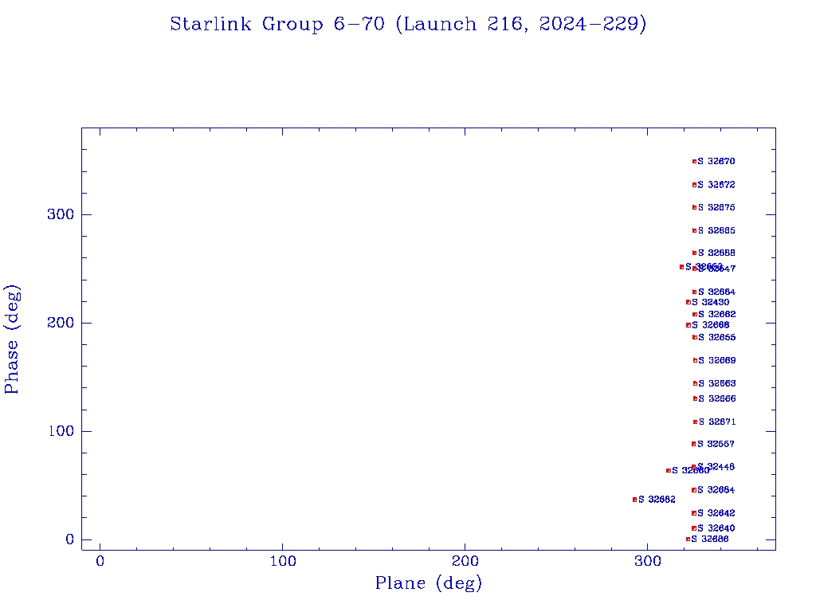Select the S 32686 marker near zero phase
This screenshot has width=816, height=612.
coord(688,539)
